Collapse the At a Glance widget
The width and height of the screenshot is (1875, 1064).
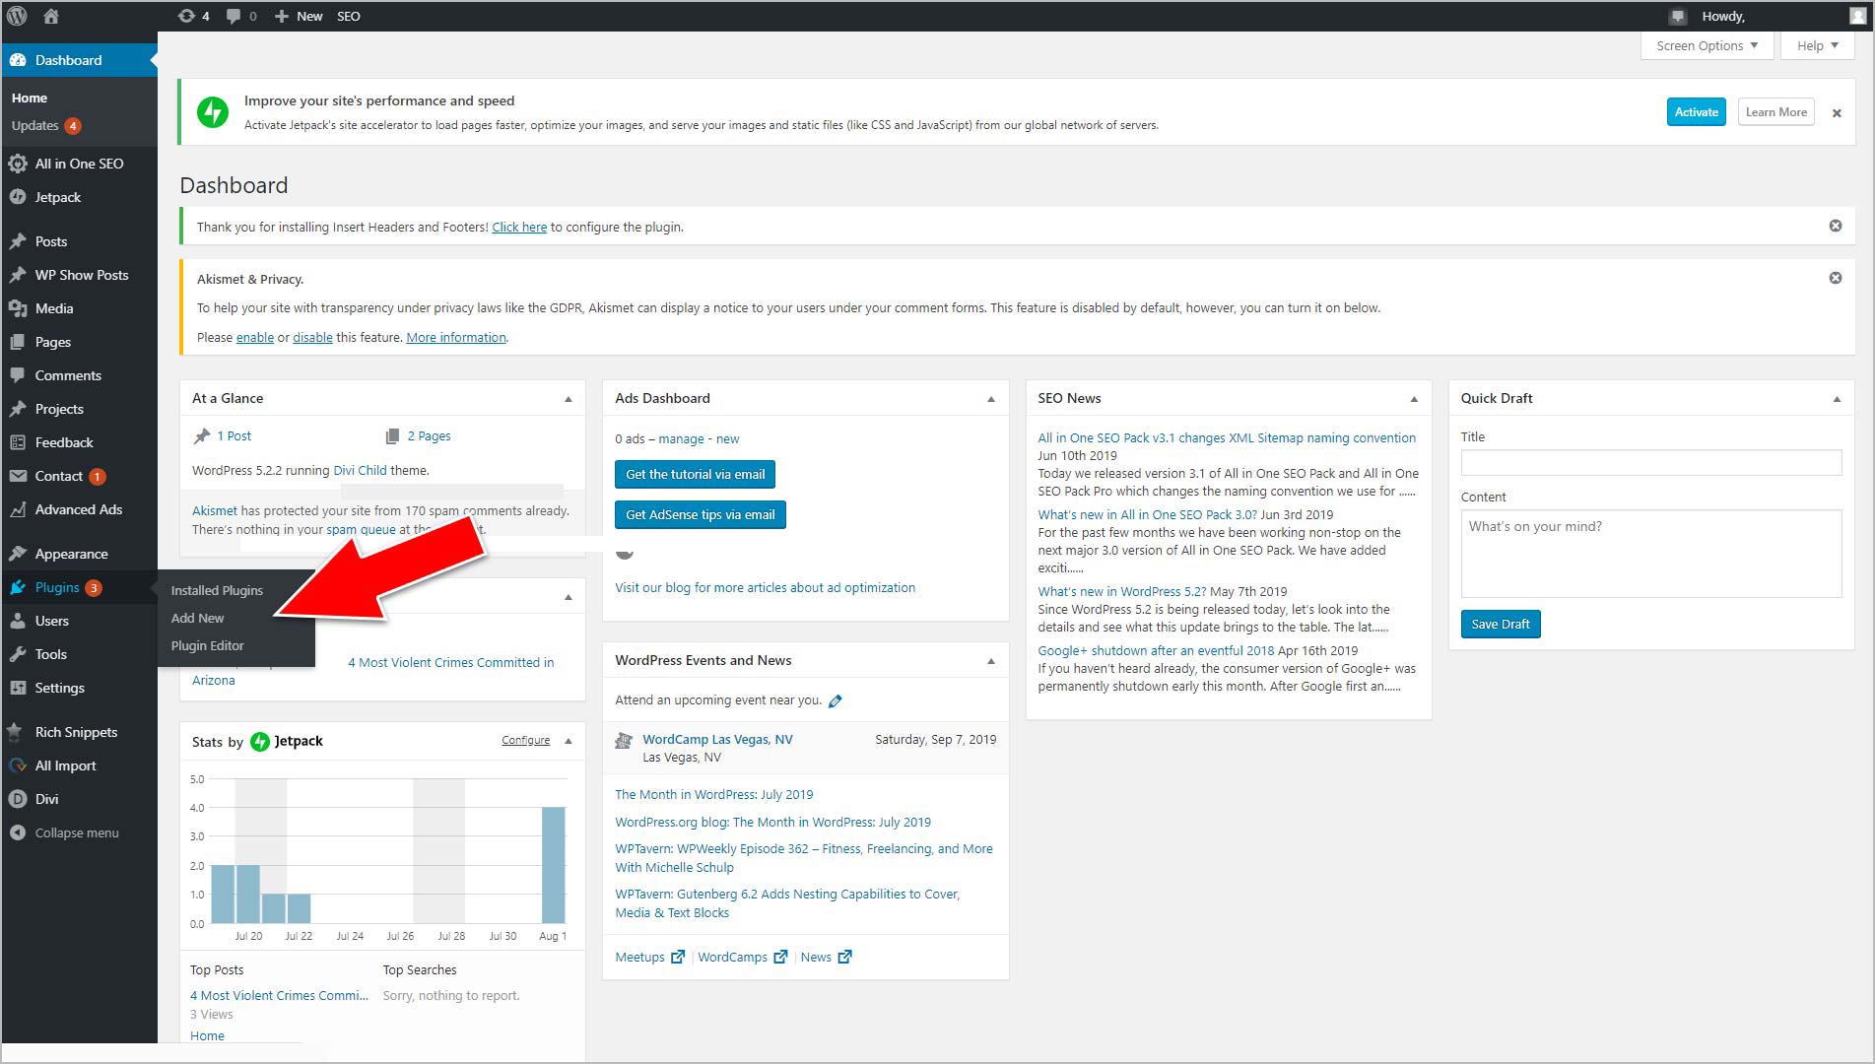(569, 399)
